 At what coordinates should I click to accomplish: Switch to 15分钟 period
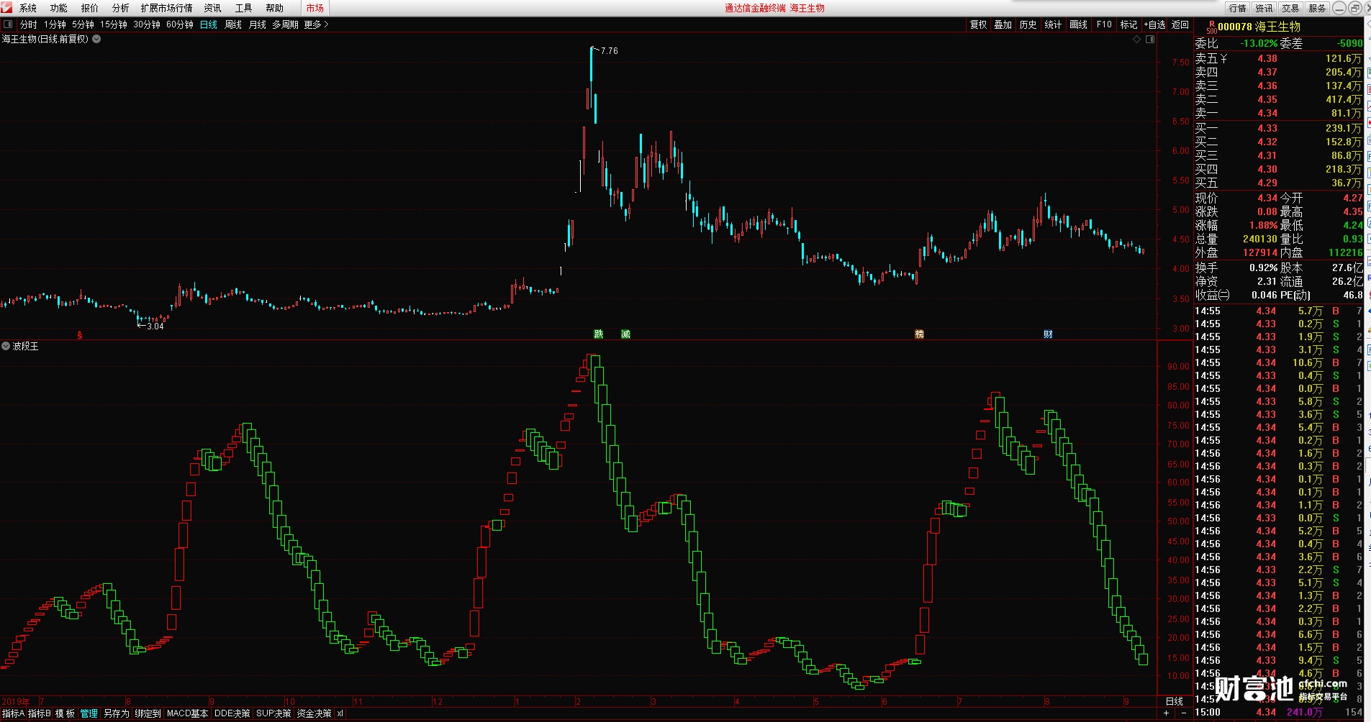(x=114, y=24)
